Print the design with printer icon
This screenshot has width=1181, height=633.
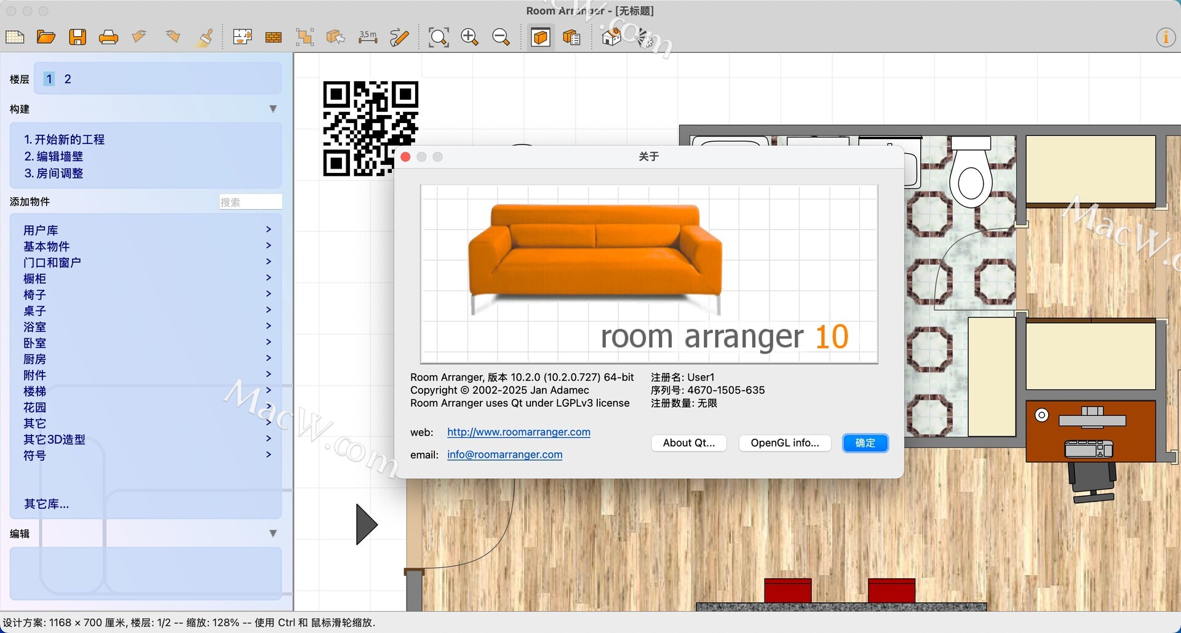click(x=108, y=38)
